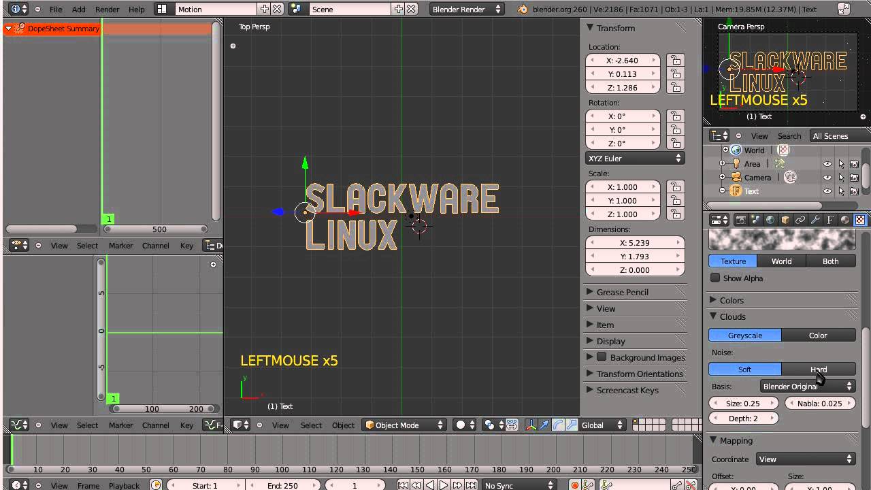Open the Object properties tab cube icon

tap(785, 220)
